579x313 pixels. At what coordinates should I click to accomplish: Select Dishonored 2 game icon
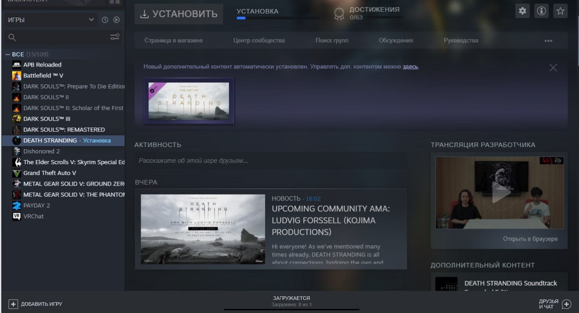coord(17,152)
